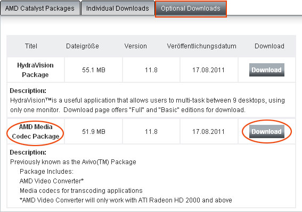Click the Version column header
Screen dimensions: 302x212
tap(136, 46)
